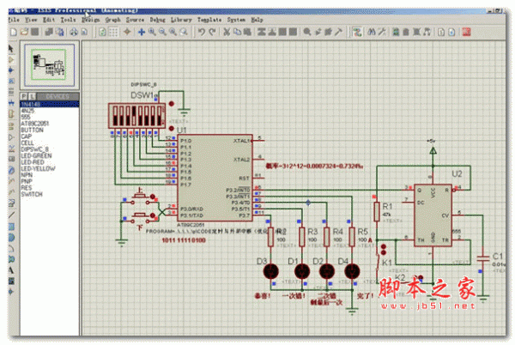Open the System menu
The width and height of the screenshot is (515, 345).
click(236, 20)
